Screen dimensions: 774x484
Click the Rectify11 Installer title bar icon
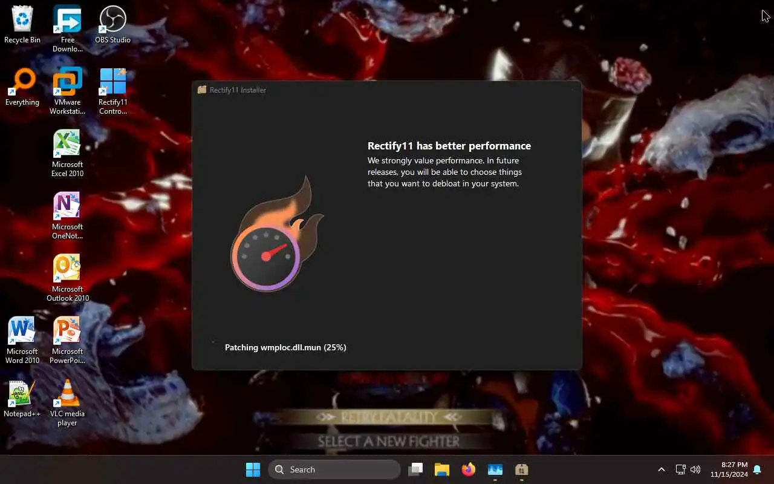tap(202, 90)
